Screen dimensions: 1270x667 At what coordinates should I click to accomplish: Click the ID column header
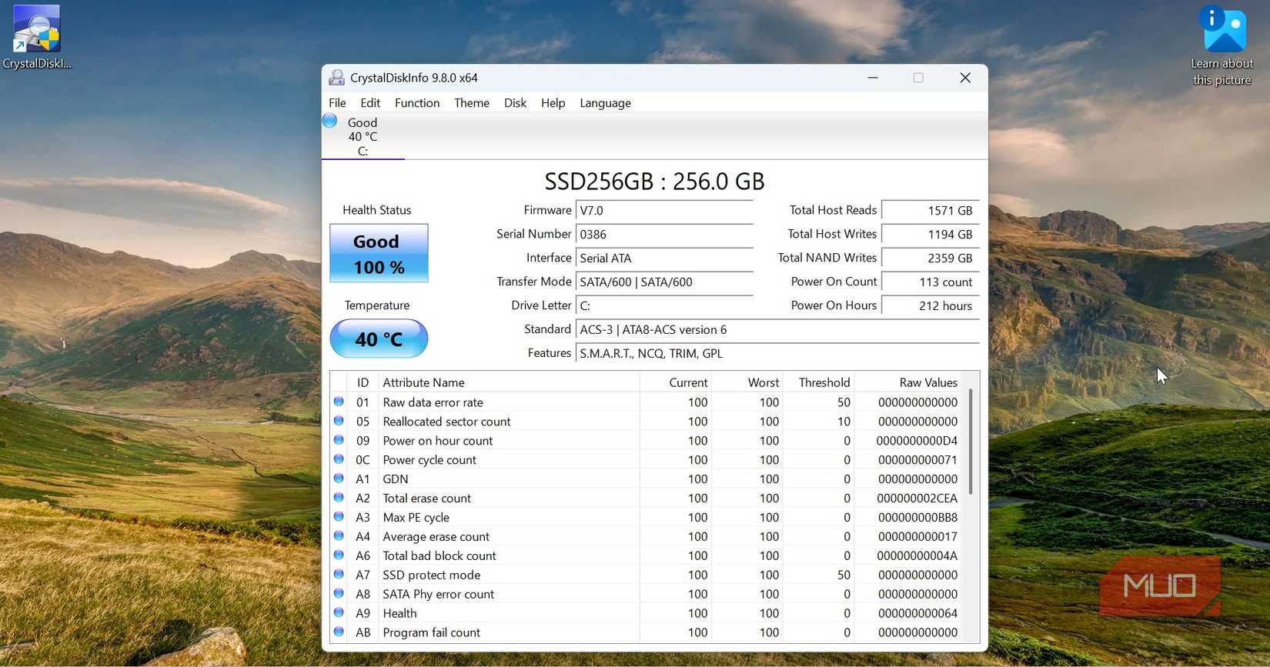[x=363, y=382]
